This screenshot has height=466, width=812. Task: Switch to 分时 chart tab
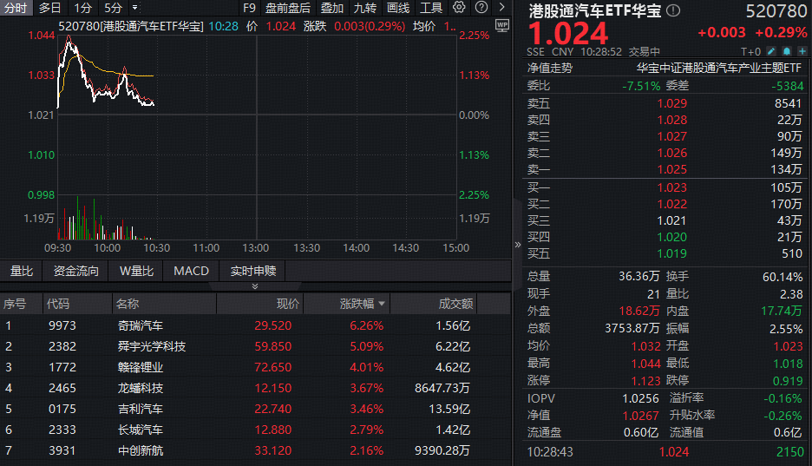16,8
